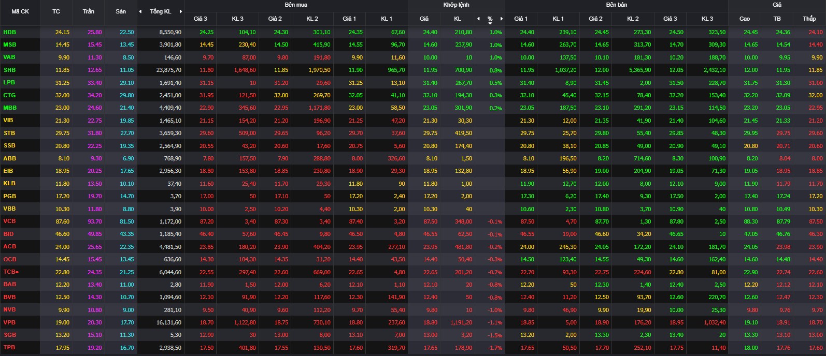This screenshot has width=826, height=356.
Task: Select the PGB stock symbol
Action: point(9,196)
